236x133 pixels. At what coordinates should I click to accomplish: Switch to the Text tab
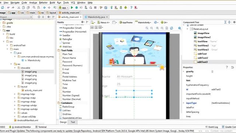click(x=73, y=122)
